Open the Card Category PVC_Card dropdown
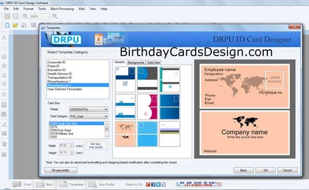 pos(89,117)
